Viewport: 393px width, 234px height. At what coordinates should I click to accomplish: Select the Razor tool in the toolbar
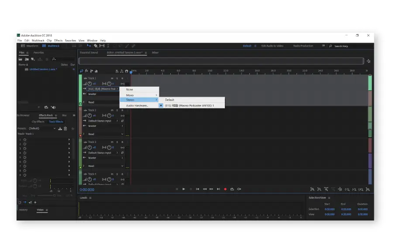point(96,46)
